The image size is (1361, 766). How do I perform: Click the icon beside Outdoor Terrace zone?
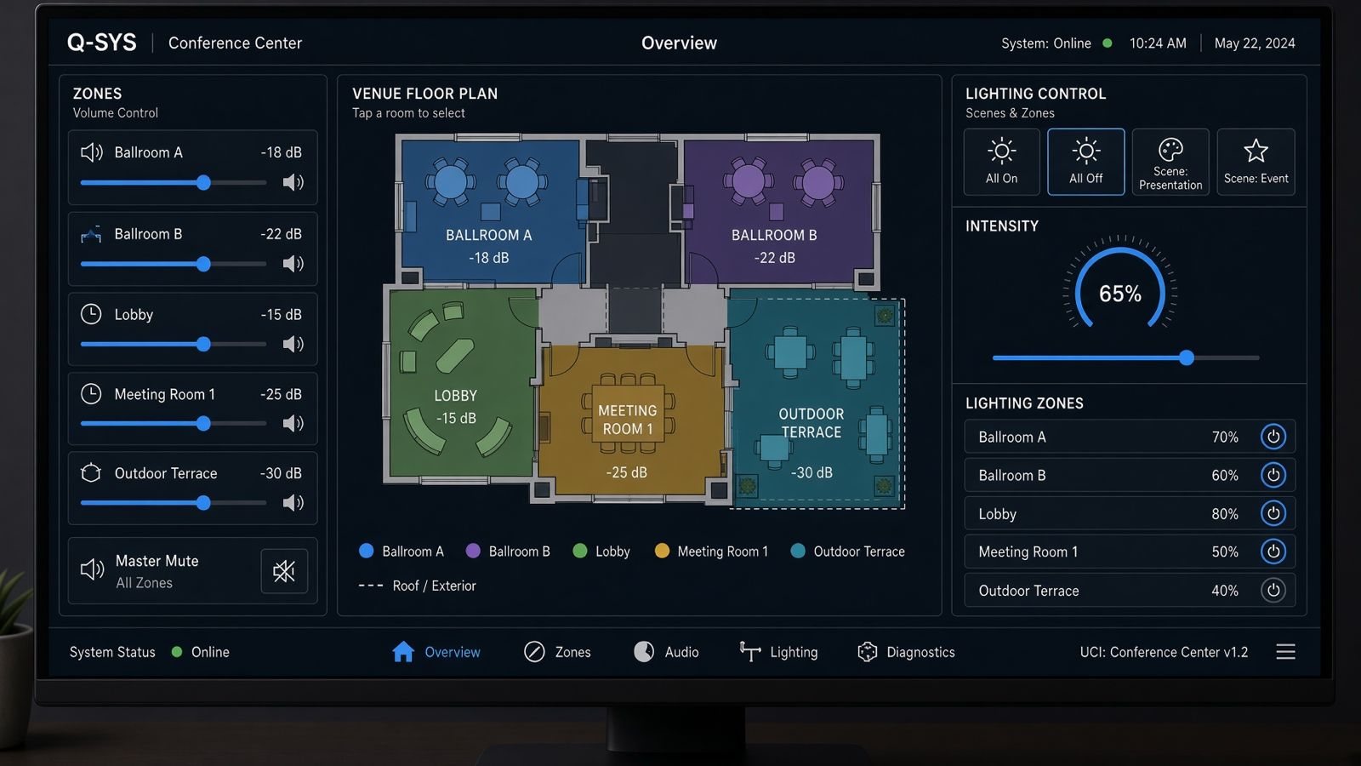click(x=91, y=473)
